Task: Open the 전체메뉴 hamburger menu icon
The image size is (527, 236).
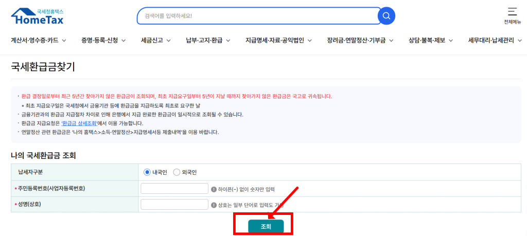Action: tap(512, 11)
